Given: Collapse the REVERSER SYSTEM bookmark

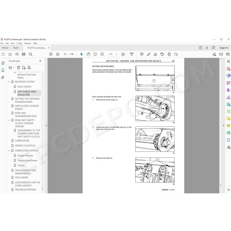Looking at the screenshot, I should click(9, 82).
